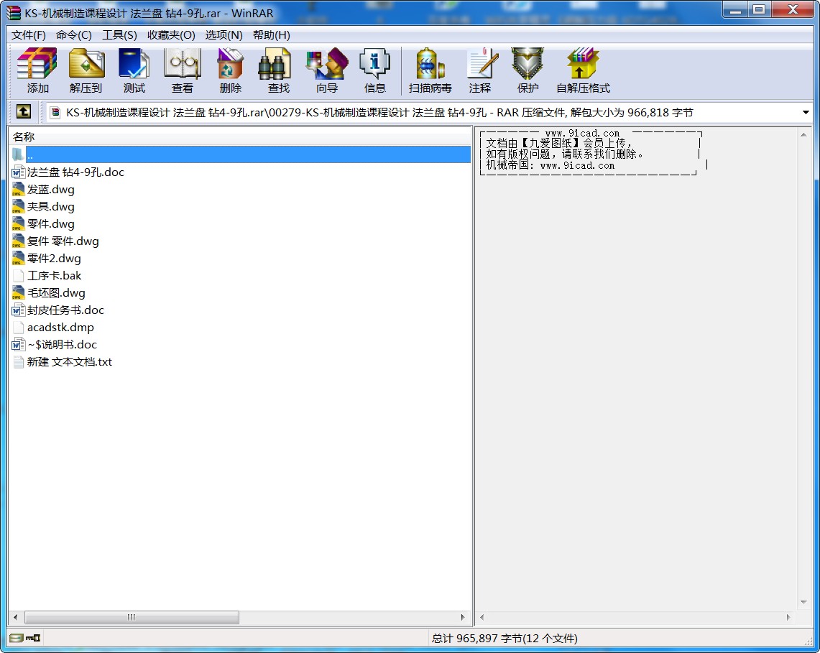This screenshot has height=653, width=820.
Task: Click the Word icon of 法兰盘 钻4-9孔.doc
Action: pos(18,172)
